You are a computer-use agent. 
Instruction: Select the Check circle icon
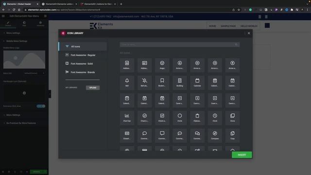click(145, 118)
